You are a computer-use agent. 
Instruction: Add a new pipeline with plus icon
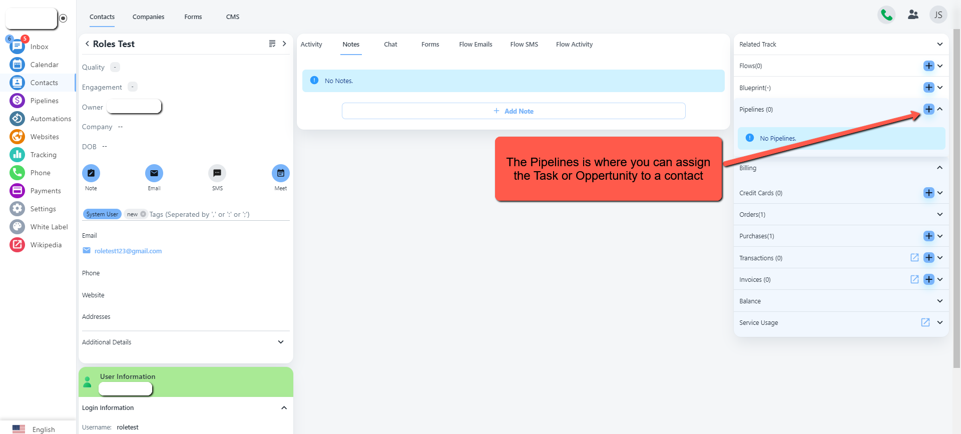(x=928, y=109)
